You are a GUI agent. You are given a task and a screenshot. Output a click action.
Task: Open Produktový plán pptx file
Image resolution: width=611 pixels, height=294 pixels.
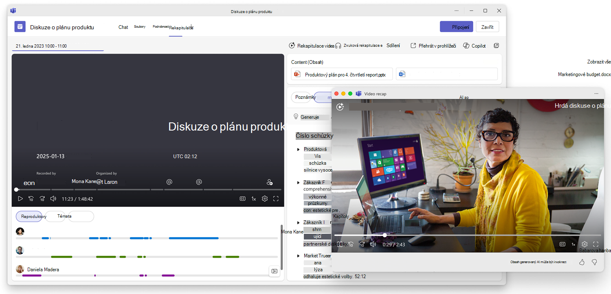click(x=342, y=74)
